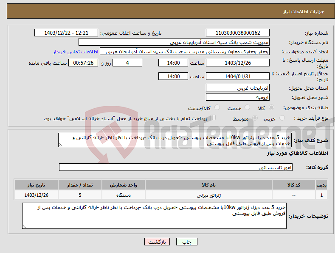Click the response deadline time 14:00 field

pos(173,63)
